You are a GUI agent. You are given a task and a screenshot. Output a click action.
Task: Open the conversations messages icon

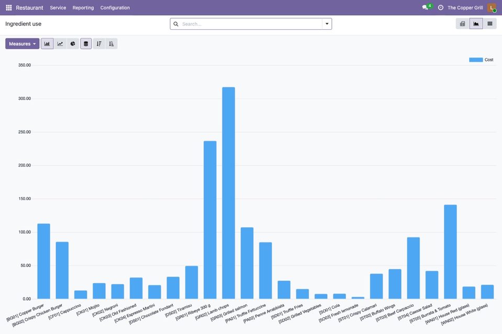point(425,7)
